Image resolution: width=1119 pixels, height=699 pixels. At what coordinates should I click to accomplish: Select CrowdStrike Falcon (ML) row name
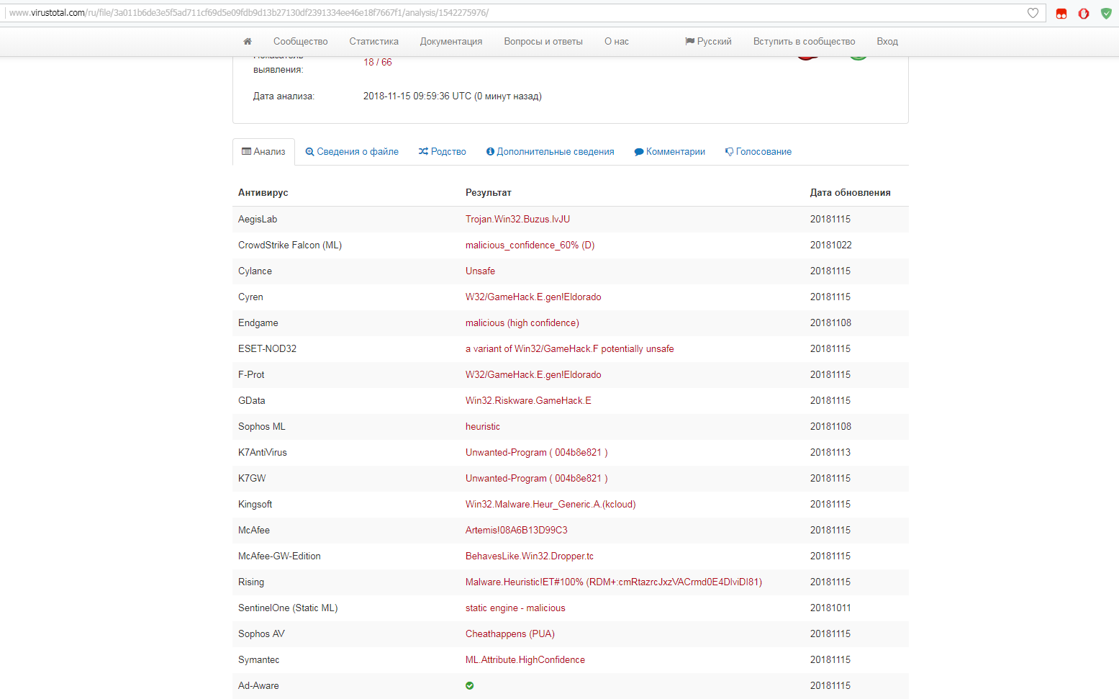pyautogui.click(x=290, y=245)
